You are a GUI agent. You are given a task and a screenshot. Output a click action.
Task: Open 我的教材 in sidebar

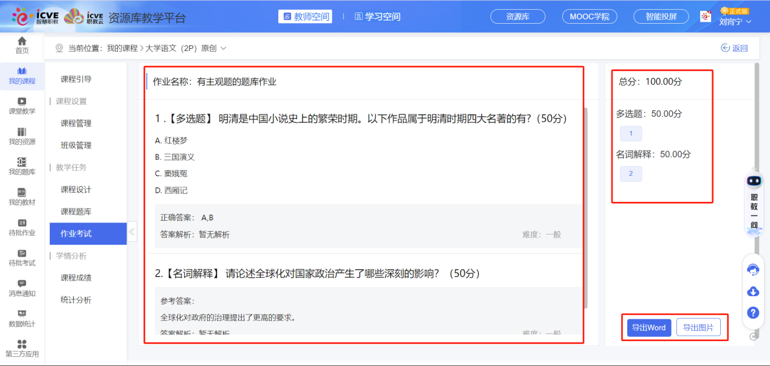pos(22,196)
